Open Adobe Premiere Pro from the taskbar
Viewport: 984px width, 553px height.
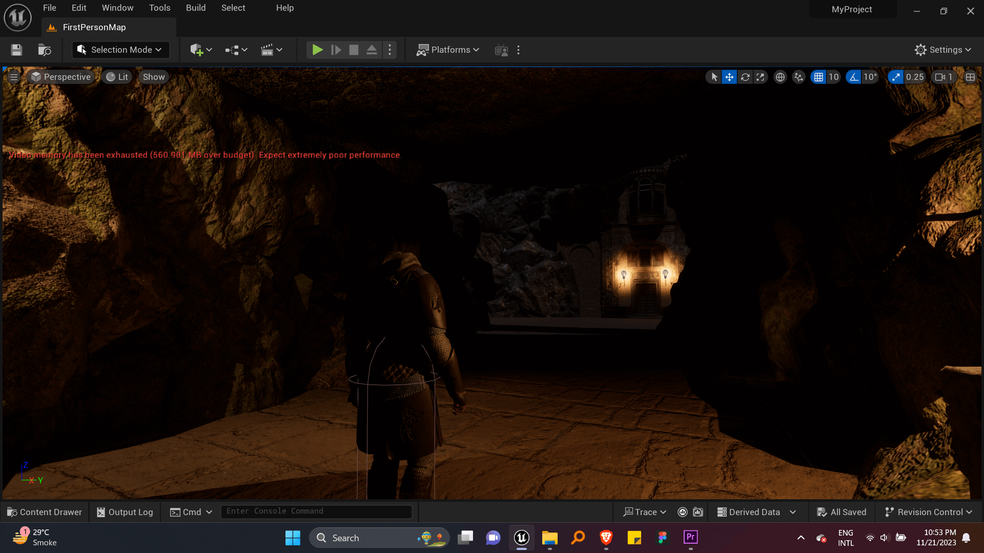point(690,538)
